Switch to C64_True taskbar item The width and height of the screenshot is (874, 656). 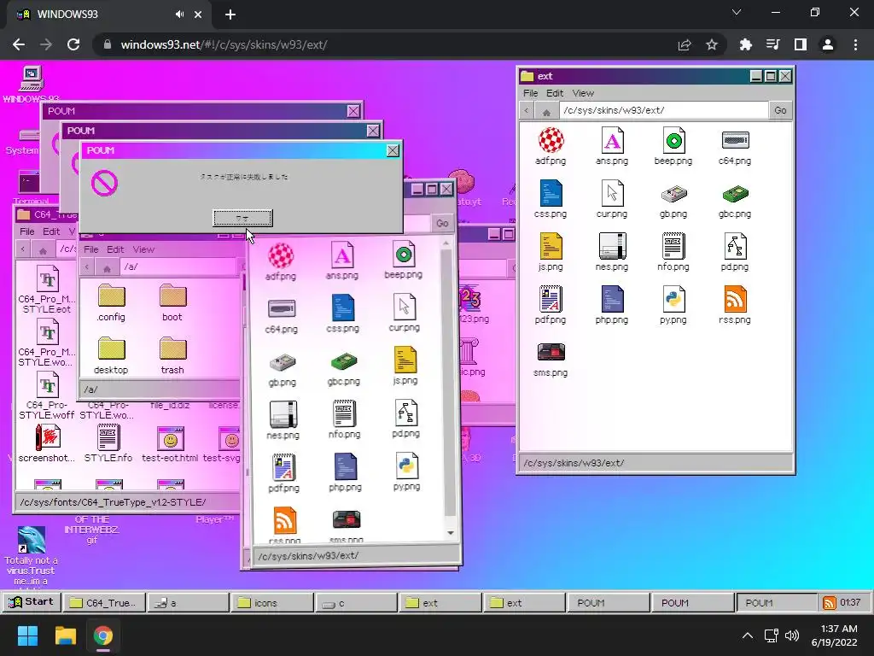tap(104, 602)
